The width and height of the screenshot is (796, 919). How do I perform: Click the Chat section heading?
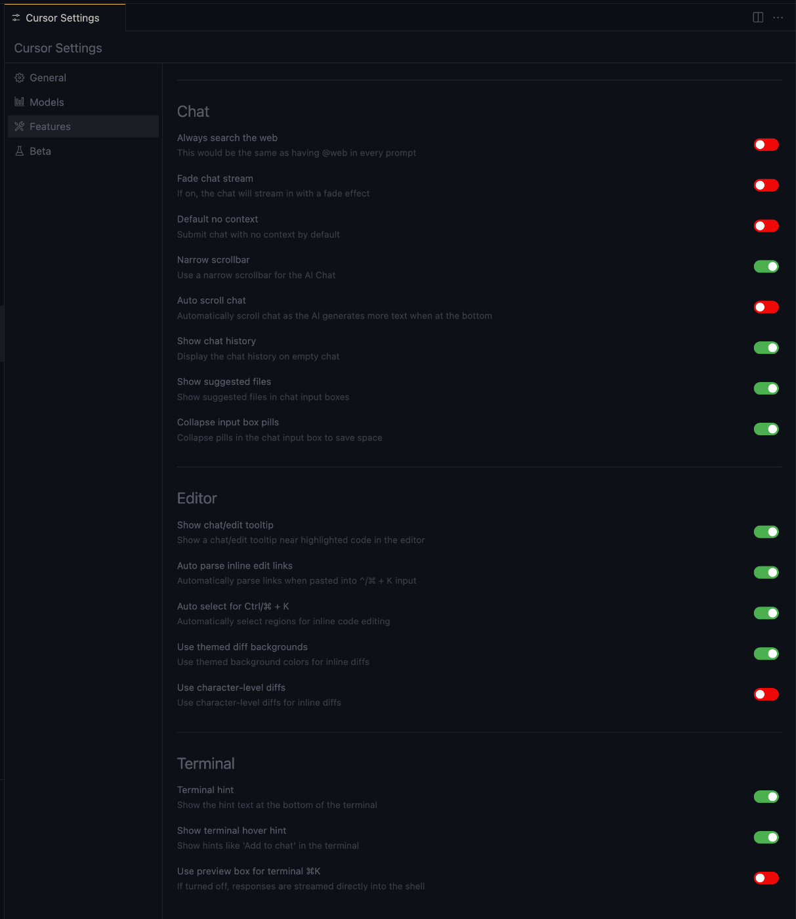(x=193, y=112)
